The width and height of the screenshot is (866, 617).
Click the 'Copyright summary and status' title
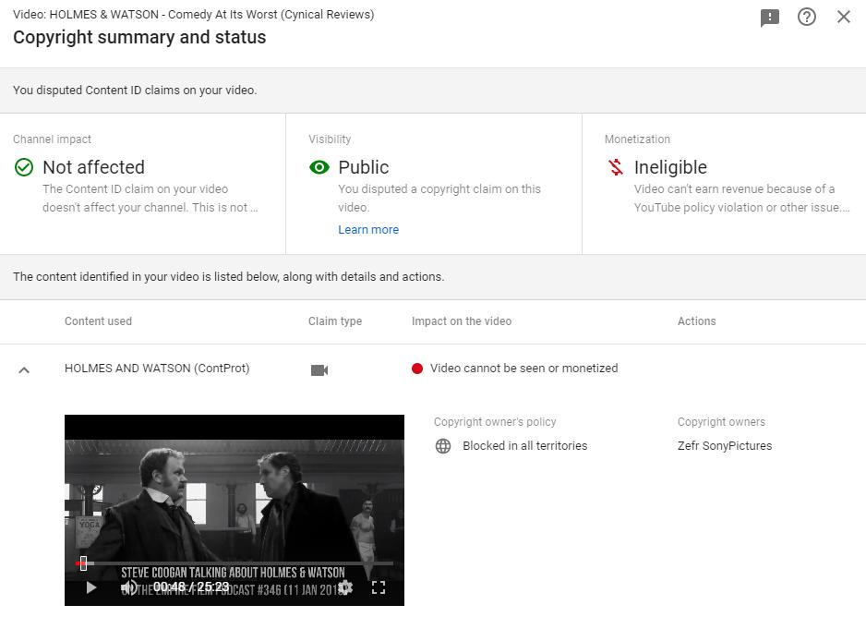(x=139, y=38)
